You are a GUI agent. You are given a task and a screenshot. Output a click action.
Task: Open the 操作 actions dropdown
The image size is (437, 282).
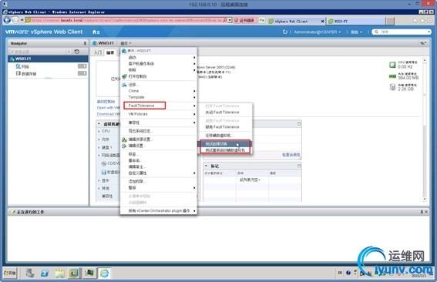[x=126, y=43]
